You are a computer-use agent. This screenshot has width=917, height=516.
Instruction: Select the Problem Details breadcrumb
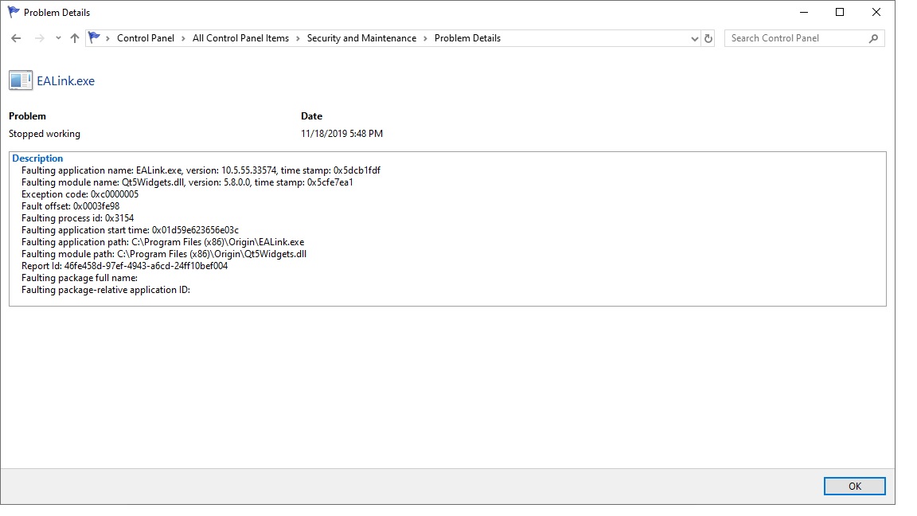click(x=467, y=38)
